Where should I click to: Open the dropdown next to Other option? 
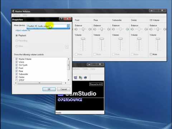[67, 47]
